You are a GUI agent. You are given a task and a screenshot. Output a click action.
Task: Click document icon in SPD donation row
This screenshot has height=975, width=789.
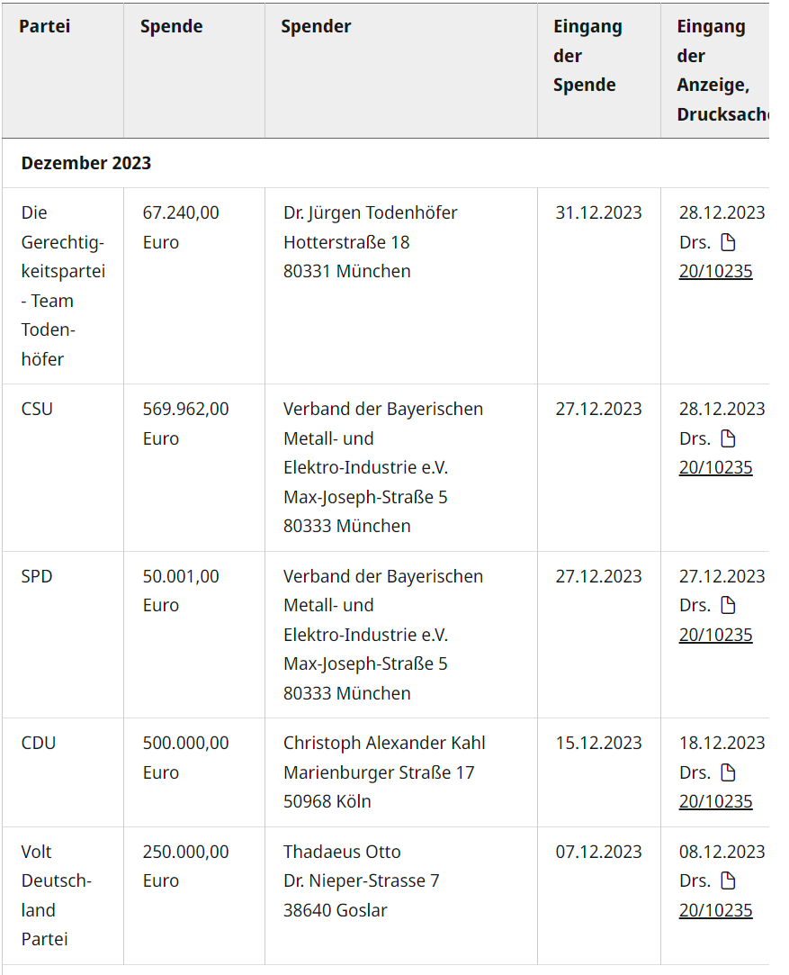(728, 606)
